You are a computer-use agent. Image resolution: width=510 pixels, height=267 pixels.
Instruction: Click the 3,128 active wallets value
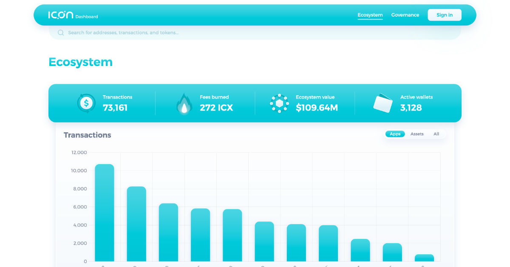coord(411,108)
